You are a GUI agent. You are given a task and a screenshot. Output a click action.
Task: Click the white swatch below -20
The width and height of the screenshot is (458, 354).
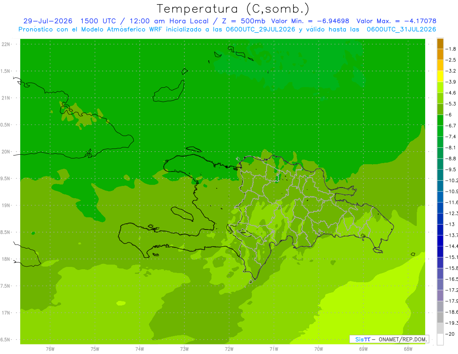(440, 339)
